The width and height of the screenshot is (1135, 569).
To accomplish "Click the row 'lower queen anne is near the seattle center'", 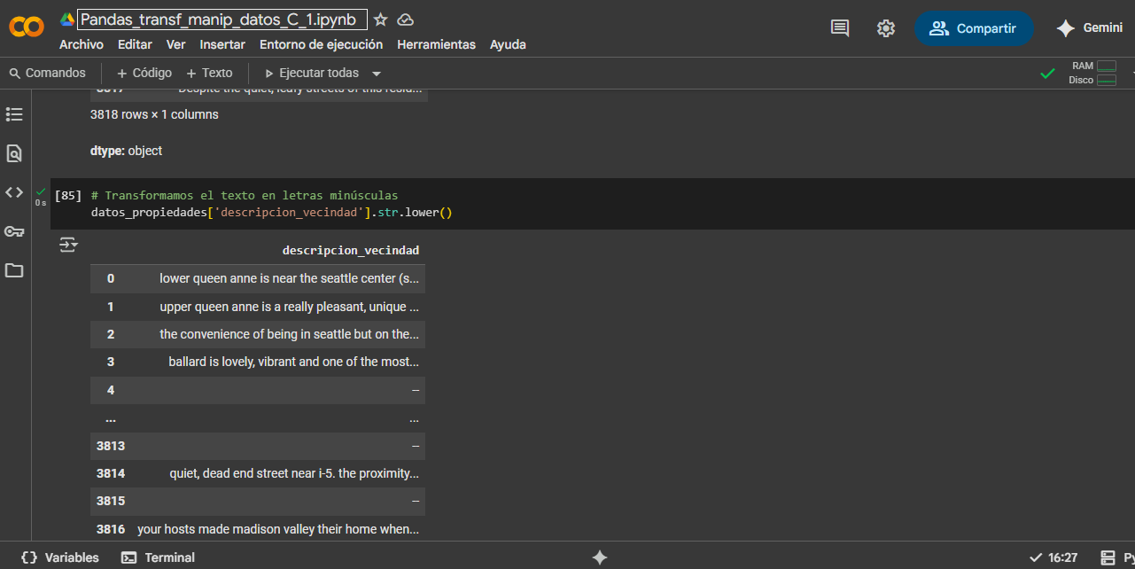I will pyautogui.click(x=258, y=278).
